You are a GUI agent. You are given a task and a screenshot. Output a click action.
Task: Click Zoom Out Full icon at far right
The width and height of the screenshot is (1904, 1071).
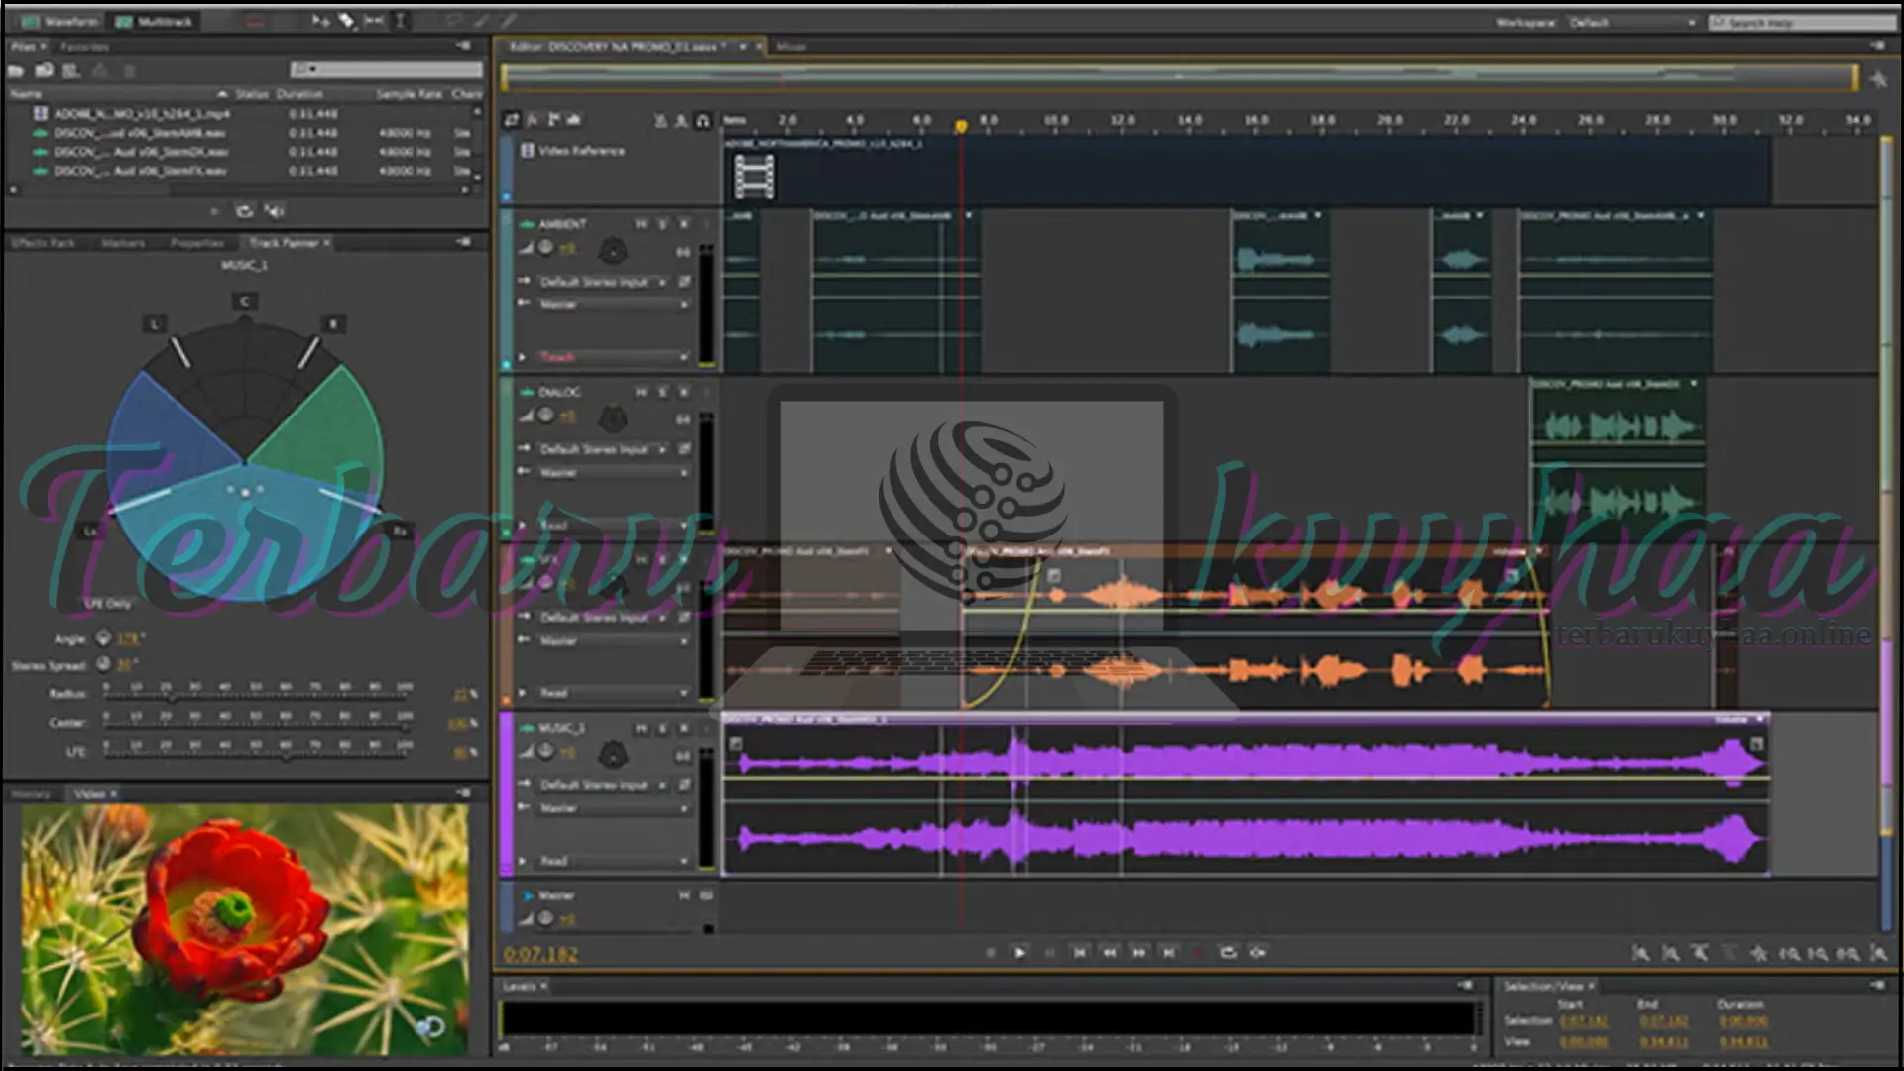1879,953
